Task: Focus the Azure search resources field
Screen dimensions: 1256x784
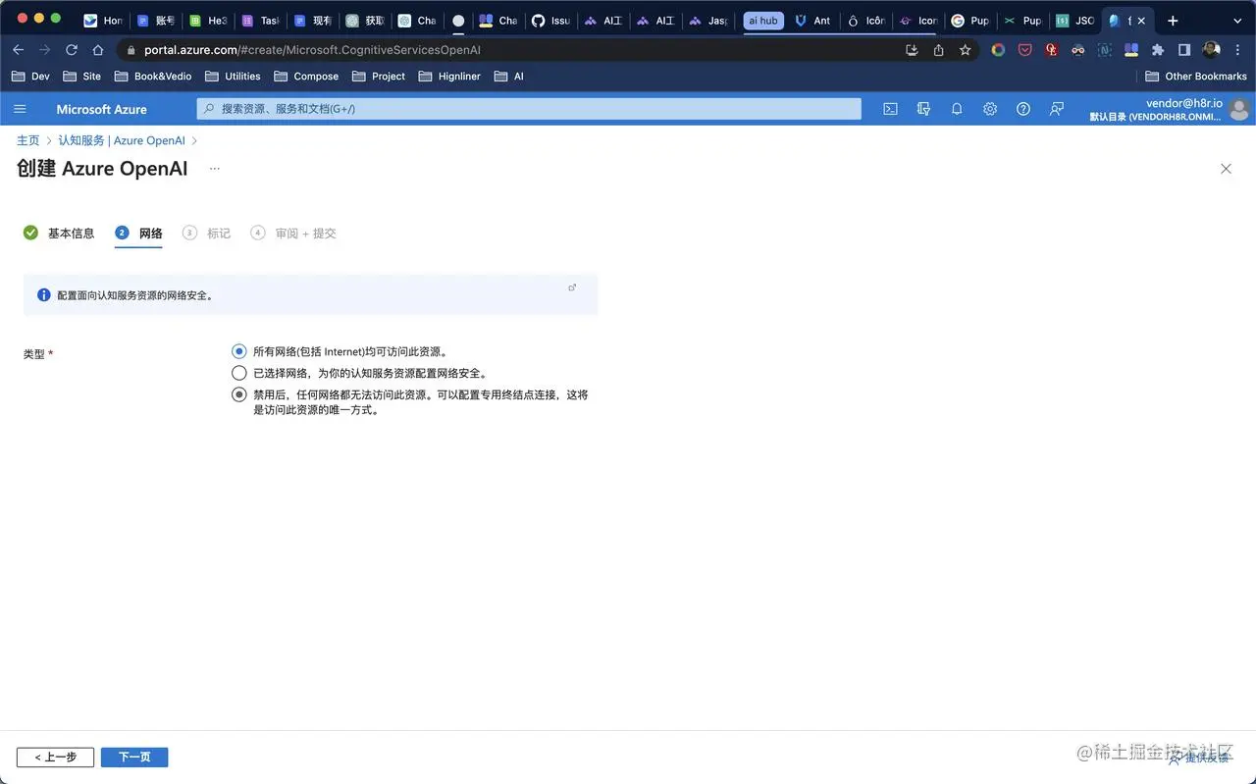Action: point(529,109)
